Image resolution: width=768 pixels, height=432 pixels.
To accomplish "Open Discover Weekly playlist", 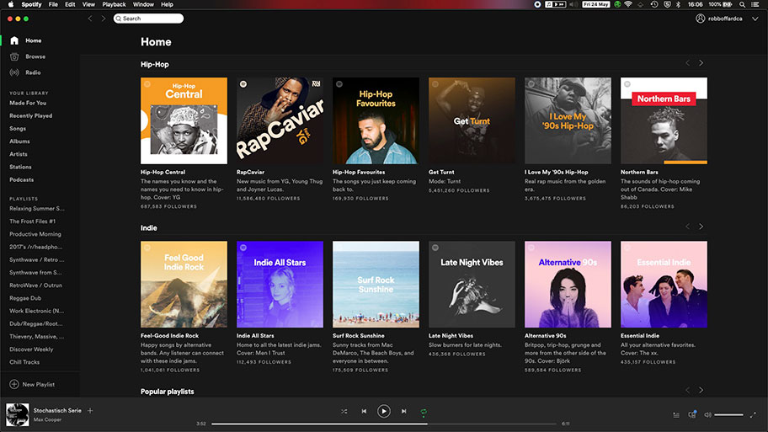I will tap(31, 349).
